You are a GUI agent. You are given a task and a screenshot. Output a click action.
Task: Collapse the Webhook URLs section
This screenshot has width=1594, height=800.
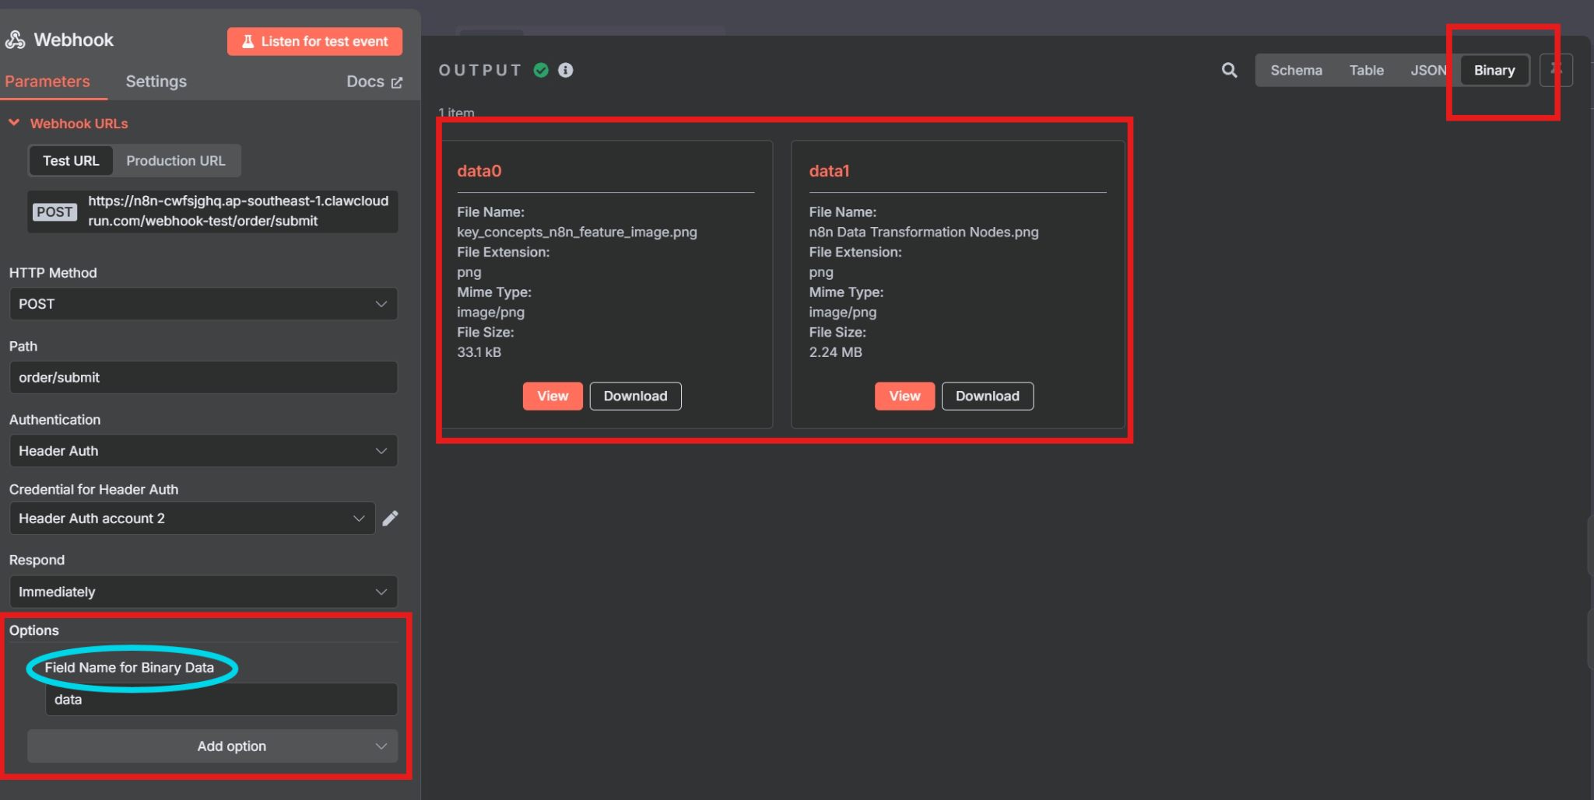click(x=14, y=124)
